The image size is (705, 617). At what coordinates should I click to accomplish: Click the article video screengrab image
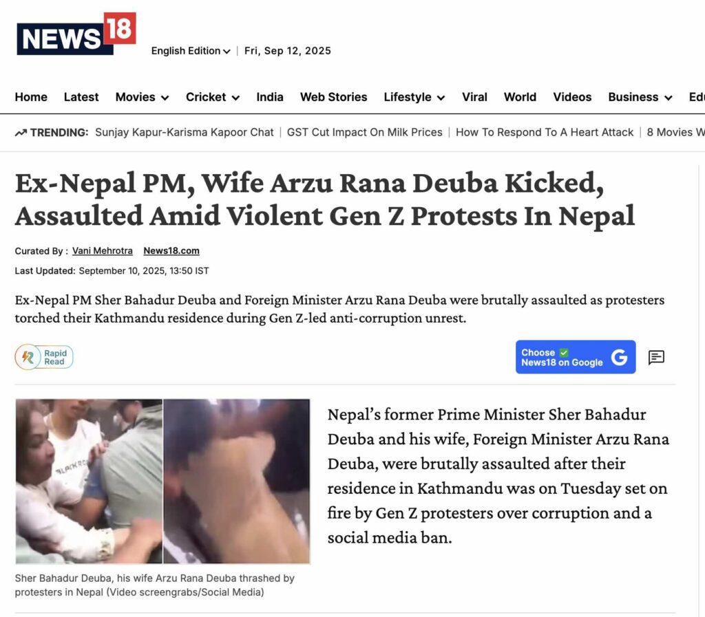(162, 481)
